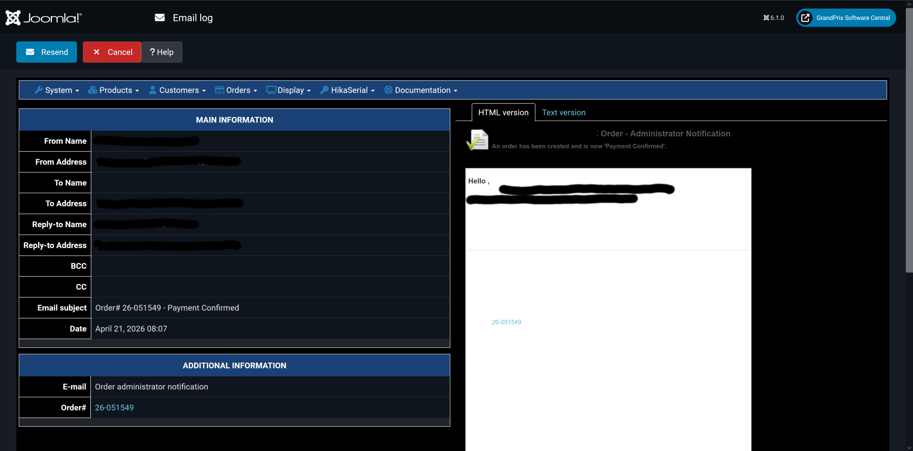Expand the HikaSerial menu
Viewport: 913px width, 451px height.
coord(348,90)
